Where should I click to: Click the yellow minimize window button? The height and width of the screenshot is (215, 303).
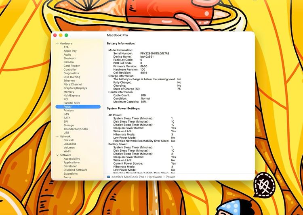pos(61,35)
